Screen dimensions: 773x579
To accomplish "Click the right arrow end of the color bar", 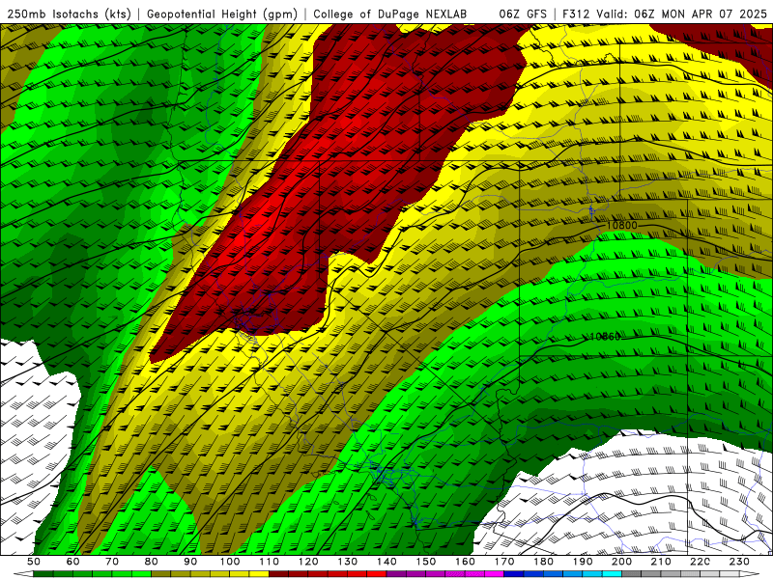I will coord(750,573).
